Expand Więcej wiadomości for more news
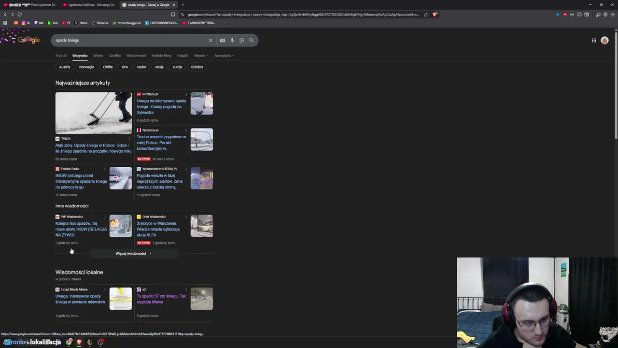Screen dimensions: 618x348 [133, 253]
